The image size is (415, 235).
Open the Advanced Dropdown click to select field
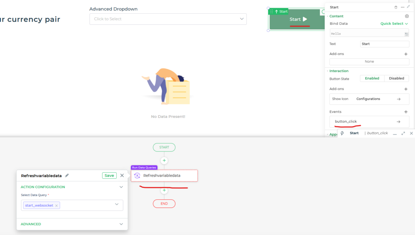tap(168, 19)
